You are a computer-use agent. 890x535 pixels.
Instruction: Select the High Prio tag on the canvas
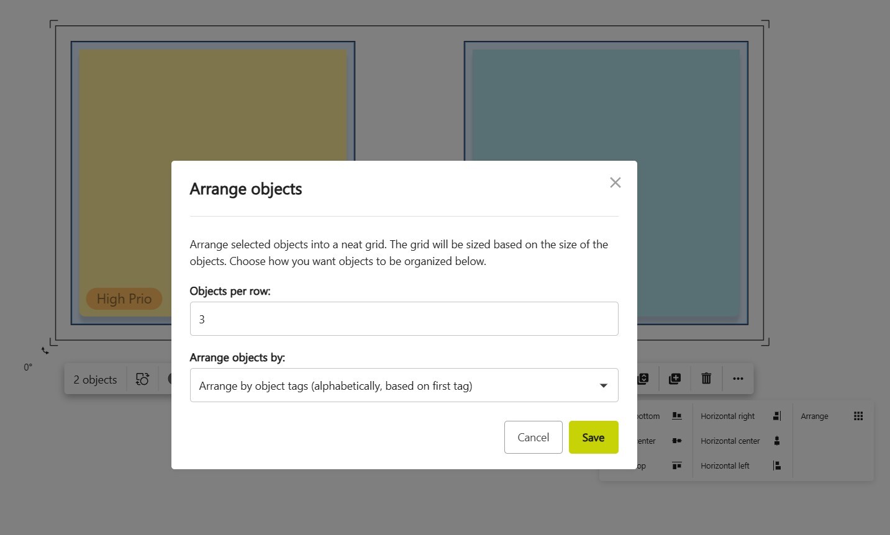[x=124, y=299]
